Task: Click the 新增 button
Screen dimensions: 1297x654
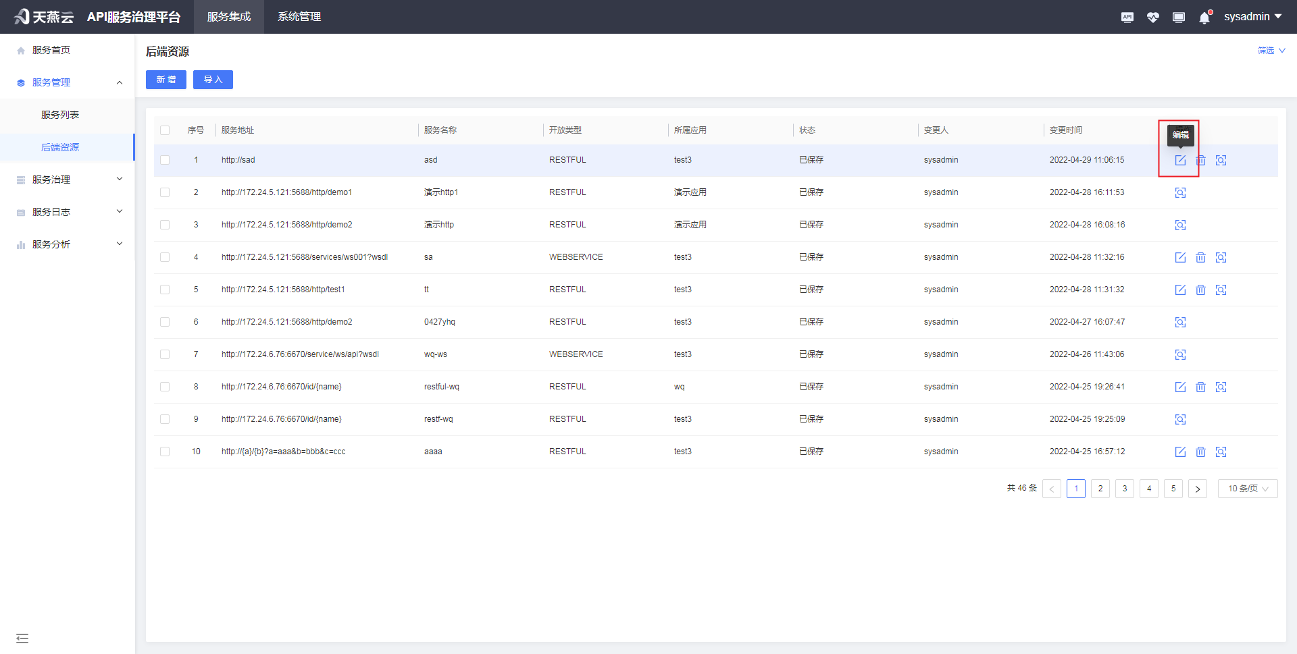Action: (x=166, y=80)
